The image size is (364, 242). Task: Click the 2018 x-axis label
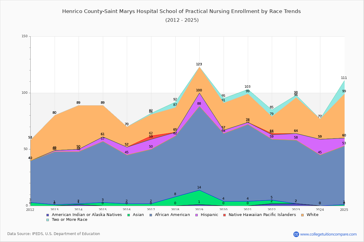(175, 210)
